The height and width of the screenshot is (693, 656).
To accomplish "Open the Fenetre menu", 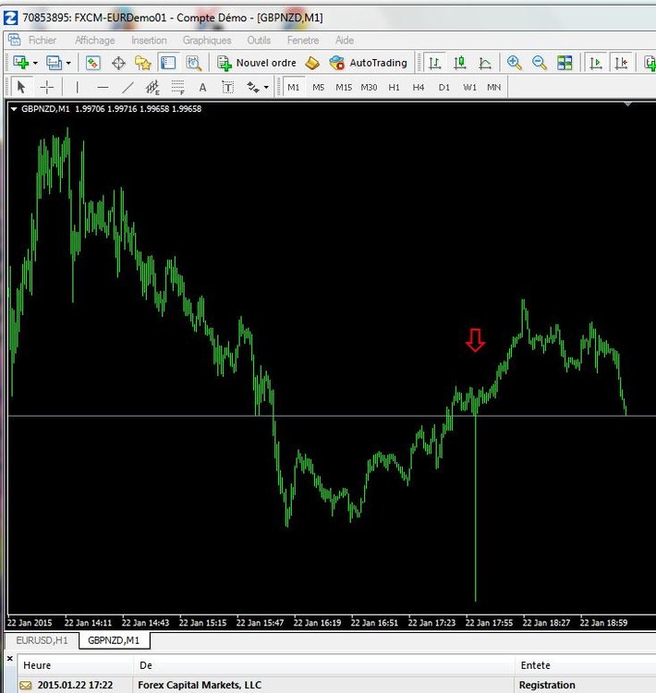I will point(303,41).
